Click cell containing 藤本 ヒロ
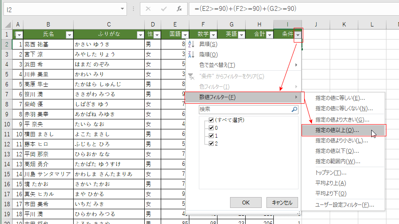Image resolution: width=399 pixels, height=224 pixels. point(49,144)
